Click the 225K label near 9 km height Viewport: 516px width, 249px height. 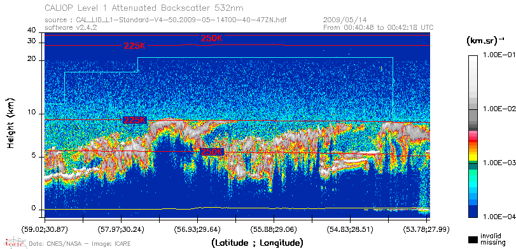135,120
